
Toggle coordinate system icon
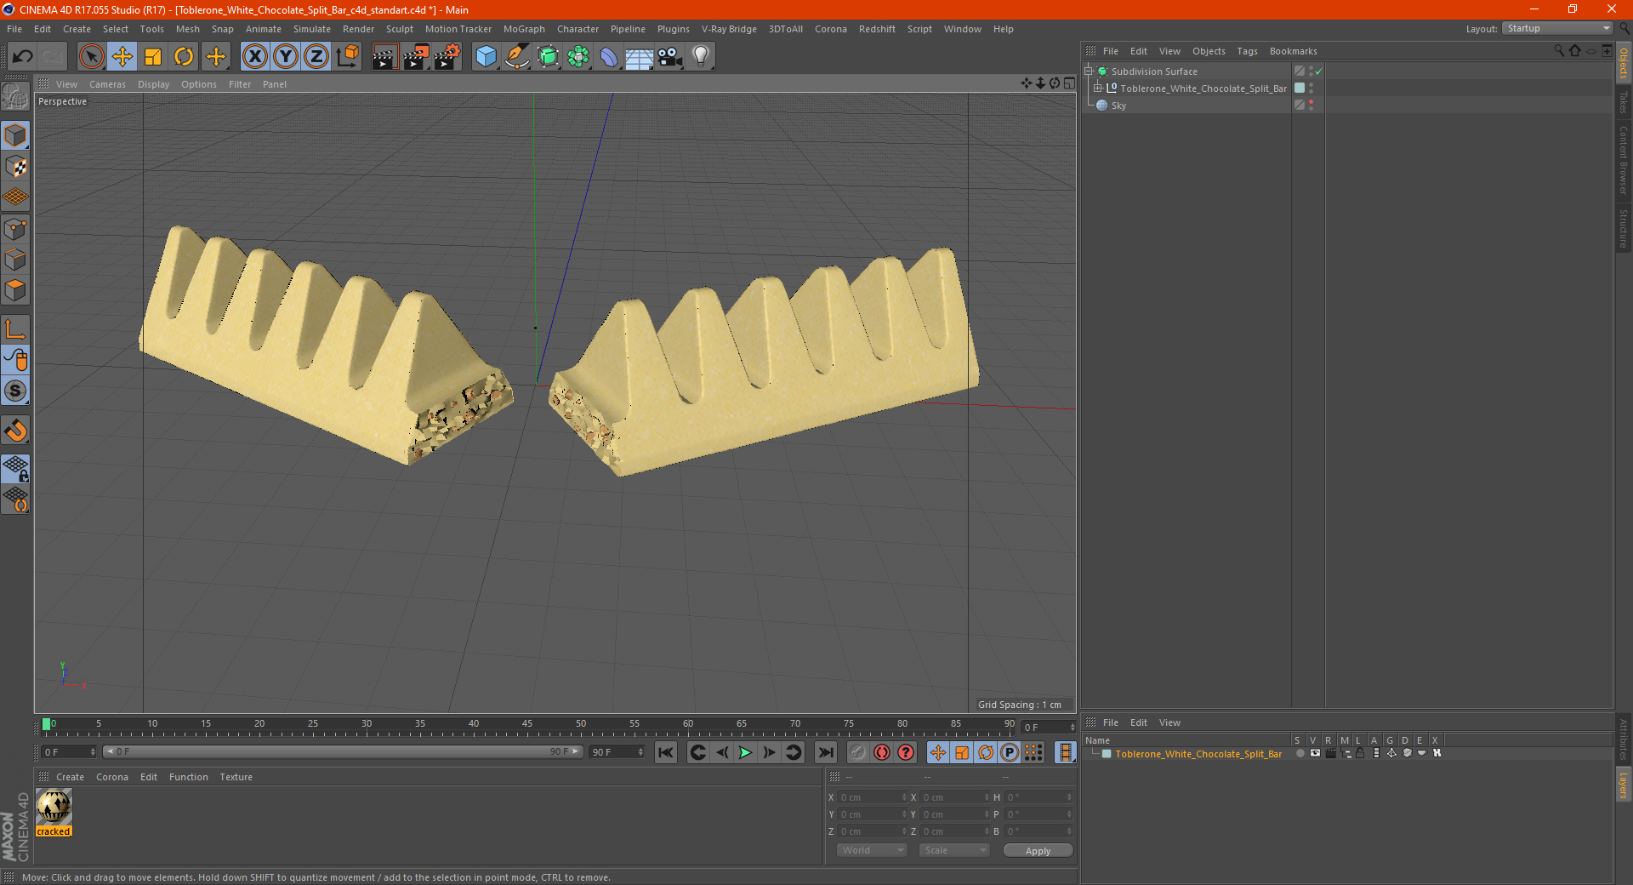tap(347, 57)
